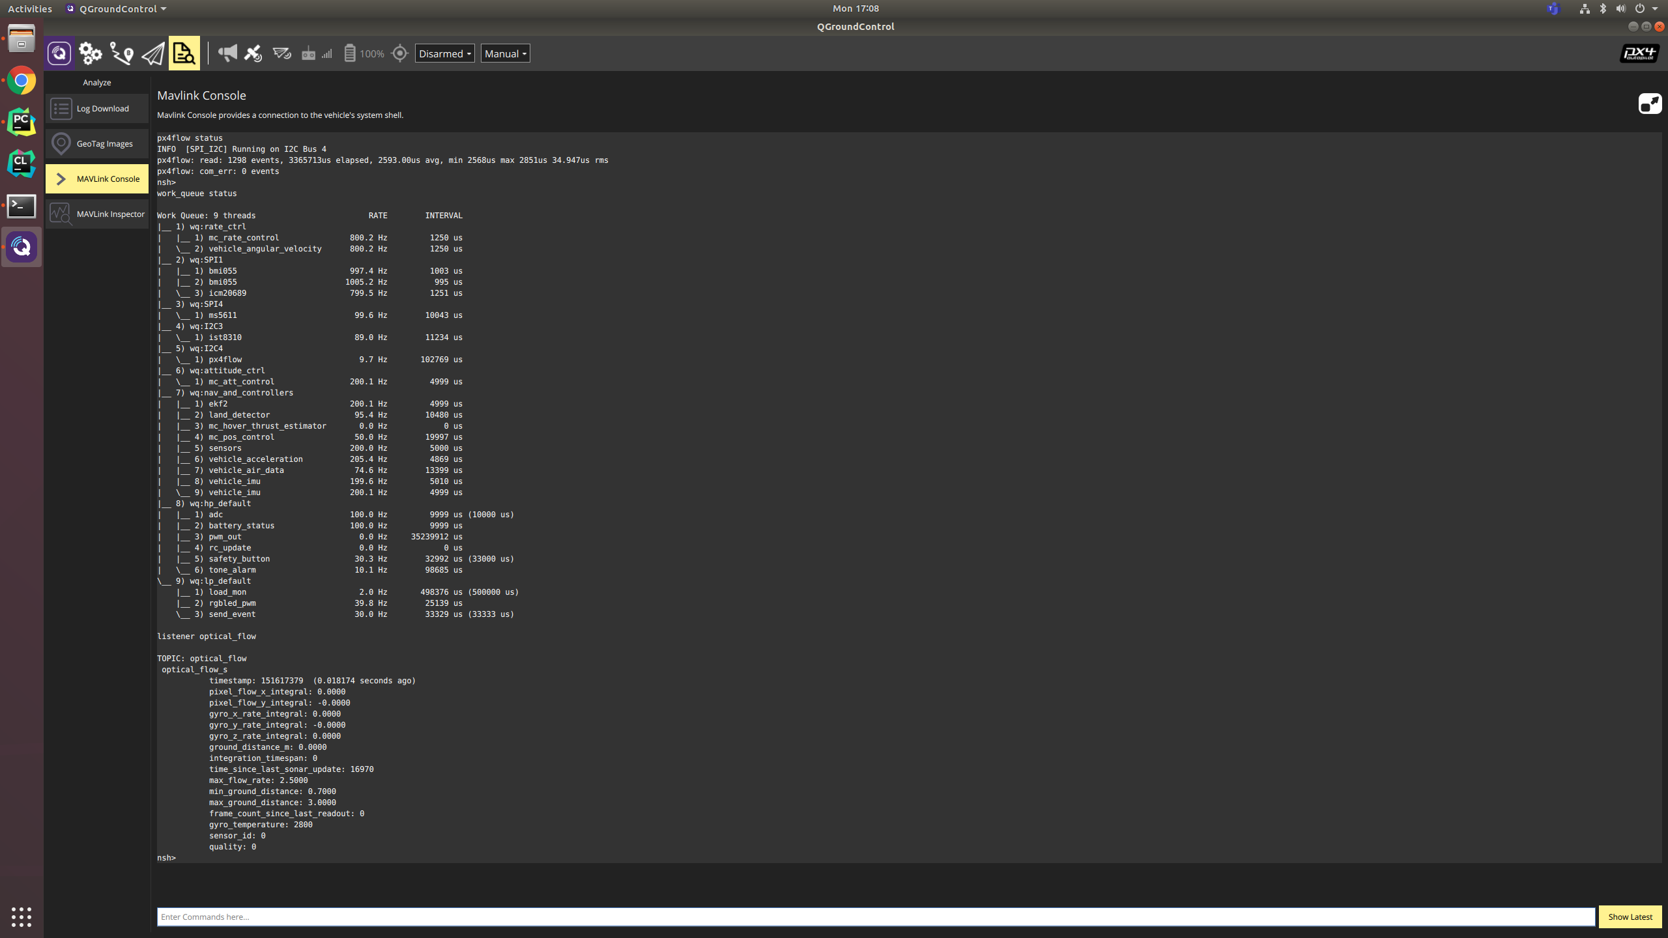
Task: Check GPS status with the satellite icon
Action: [253, 53]
